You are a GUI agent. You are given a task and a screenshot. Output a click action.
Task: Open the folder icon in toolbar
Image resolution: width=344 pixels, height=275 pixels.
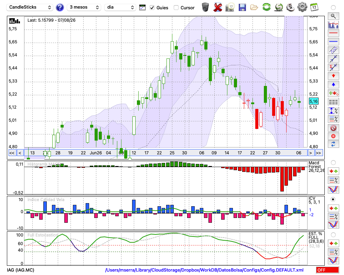254,8
